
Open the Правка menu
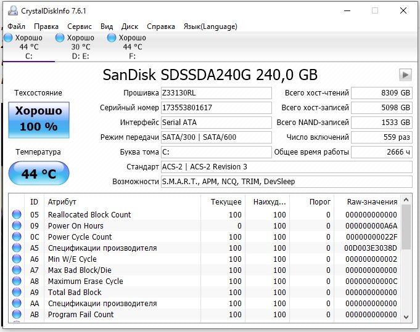46,26
